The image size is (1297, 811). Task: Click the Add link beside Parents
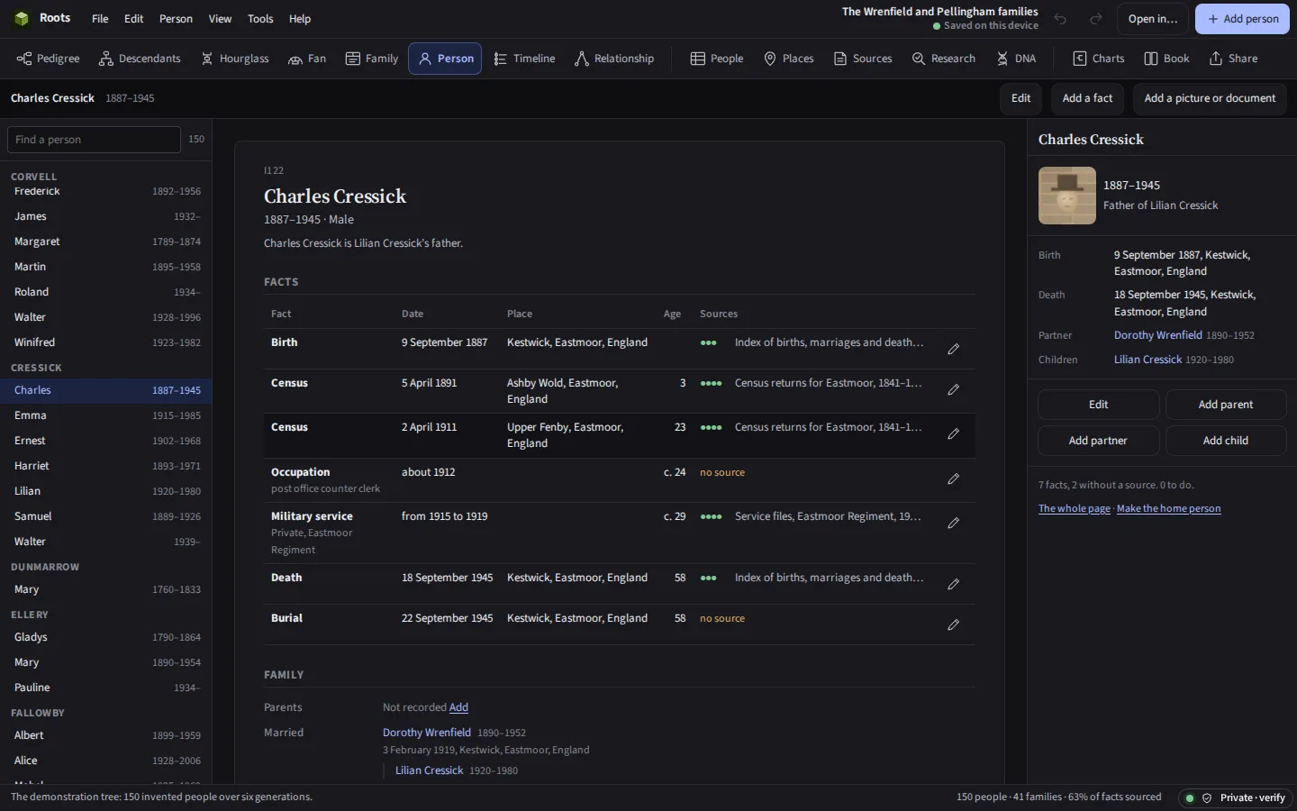tap(458, 707)
